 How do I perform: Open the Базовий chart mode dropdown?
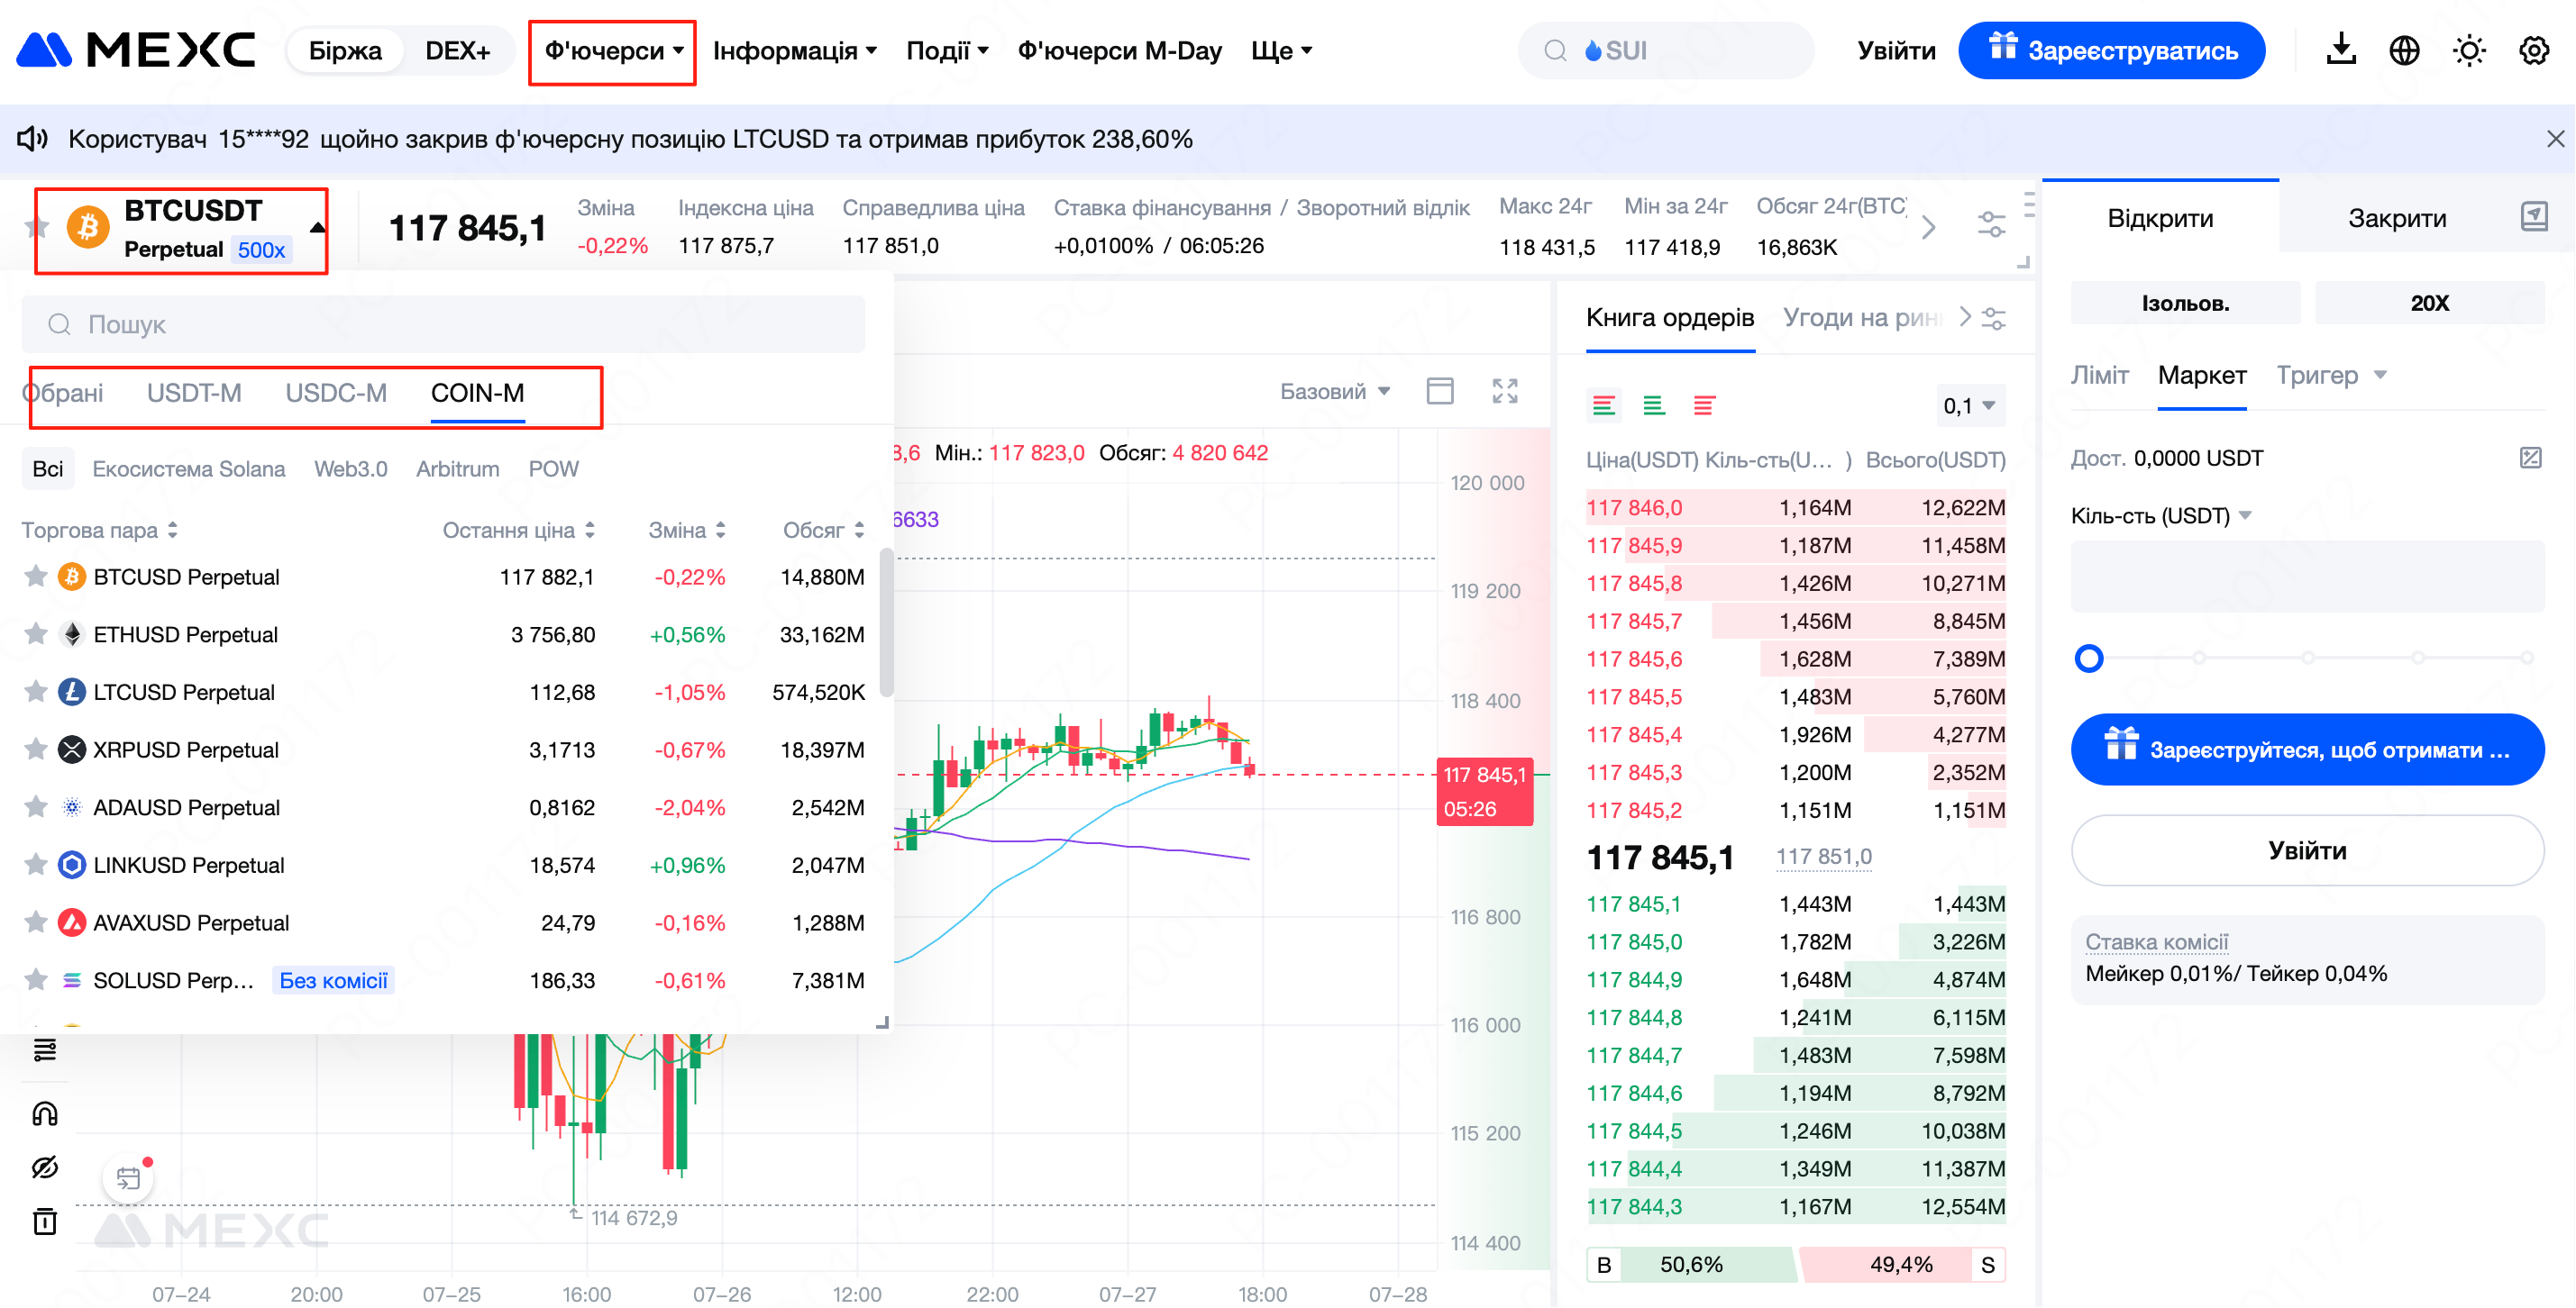click(x=1335, y=392)
